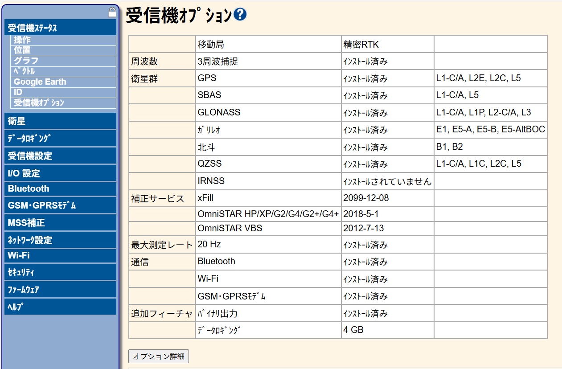Open the Google Earth submenu link
The image size is (562, 369).
click(x=40, y=82)
